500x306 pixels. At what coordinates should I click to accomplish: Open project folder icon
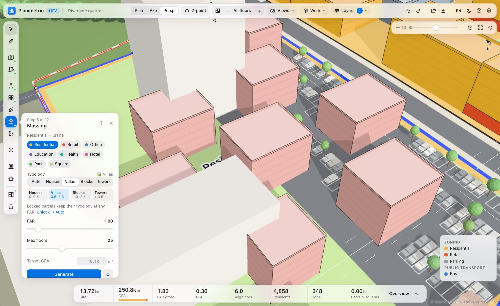[x=433, y=11]
